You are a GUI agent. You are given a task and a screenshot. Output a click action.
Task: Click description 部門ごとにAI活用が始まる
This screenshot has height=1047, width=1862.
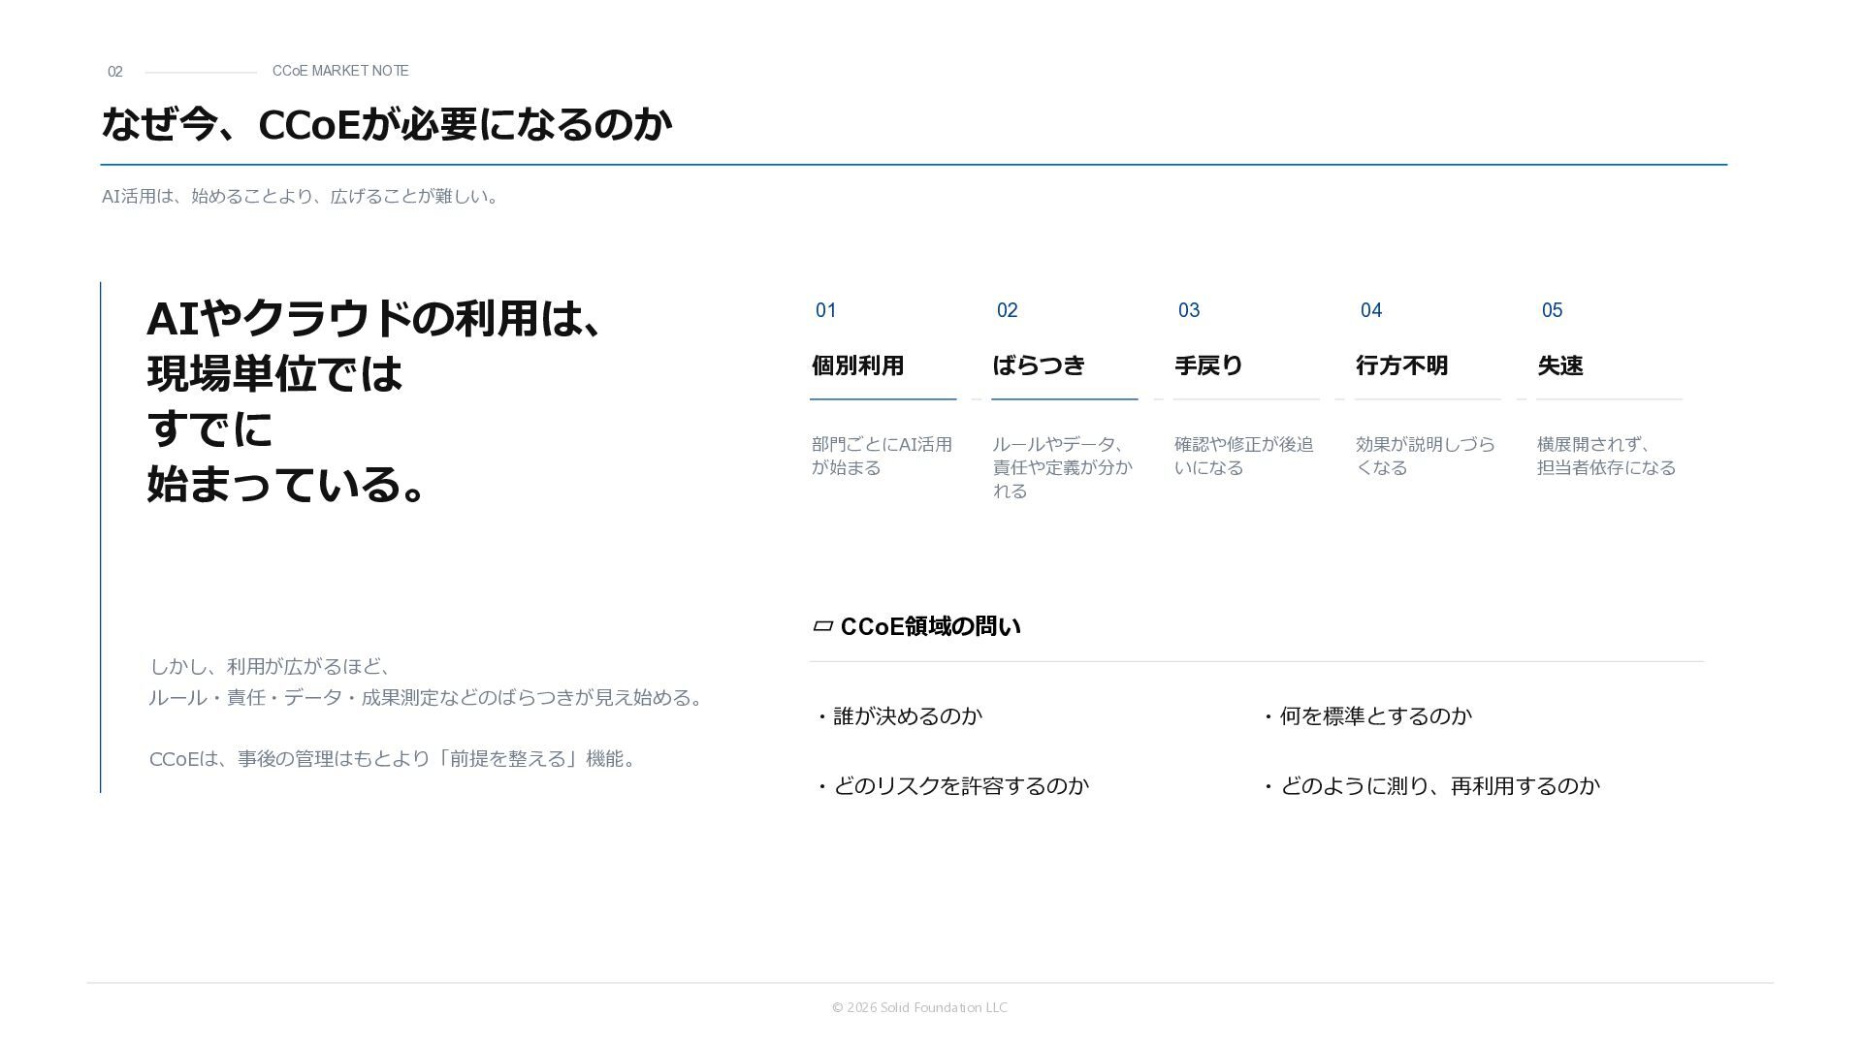882,456
